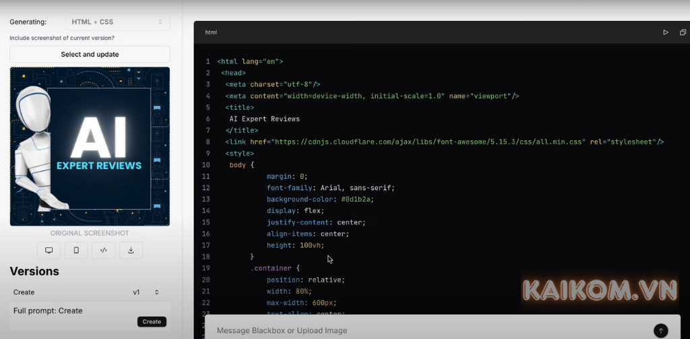Click the background-color #0d1b2a line

pos(320,199)
